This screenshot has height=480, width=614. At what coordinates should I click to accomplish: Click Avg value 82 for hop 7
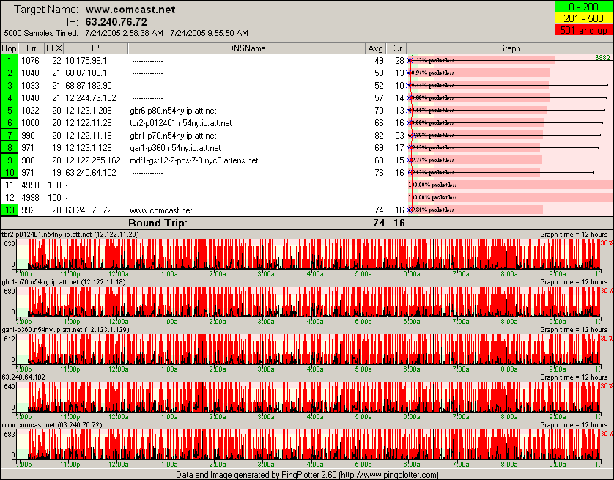[x=379, y=136]
